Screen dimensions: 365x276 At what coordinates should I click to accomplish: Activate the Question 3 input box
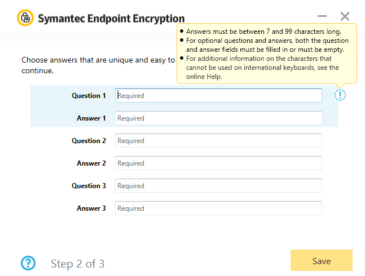tap(218, 186)
